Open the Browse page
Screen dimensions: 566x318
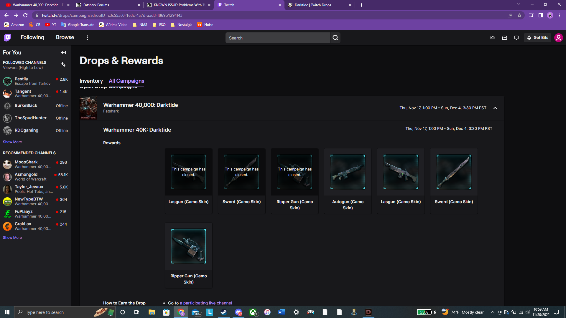pyautogui.click(x=65, y=37)
